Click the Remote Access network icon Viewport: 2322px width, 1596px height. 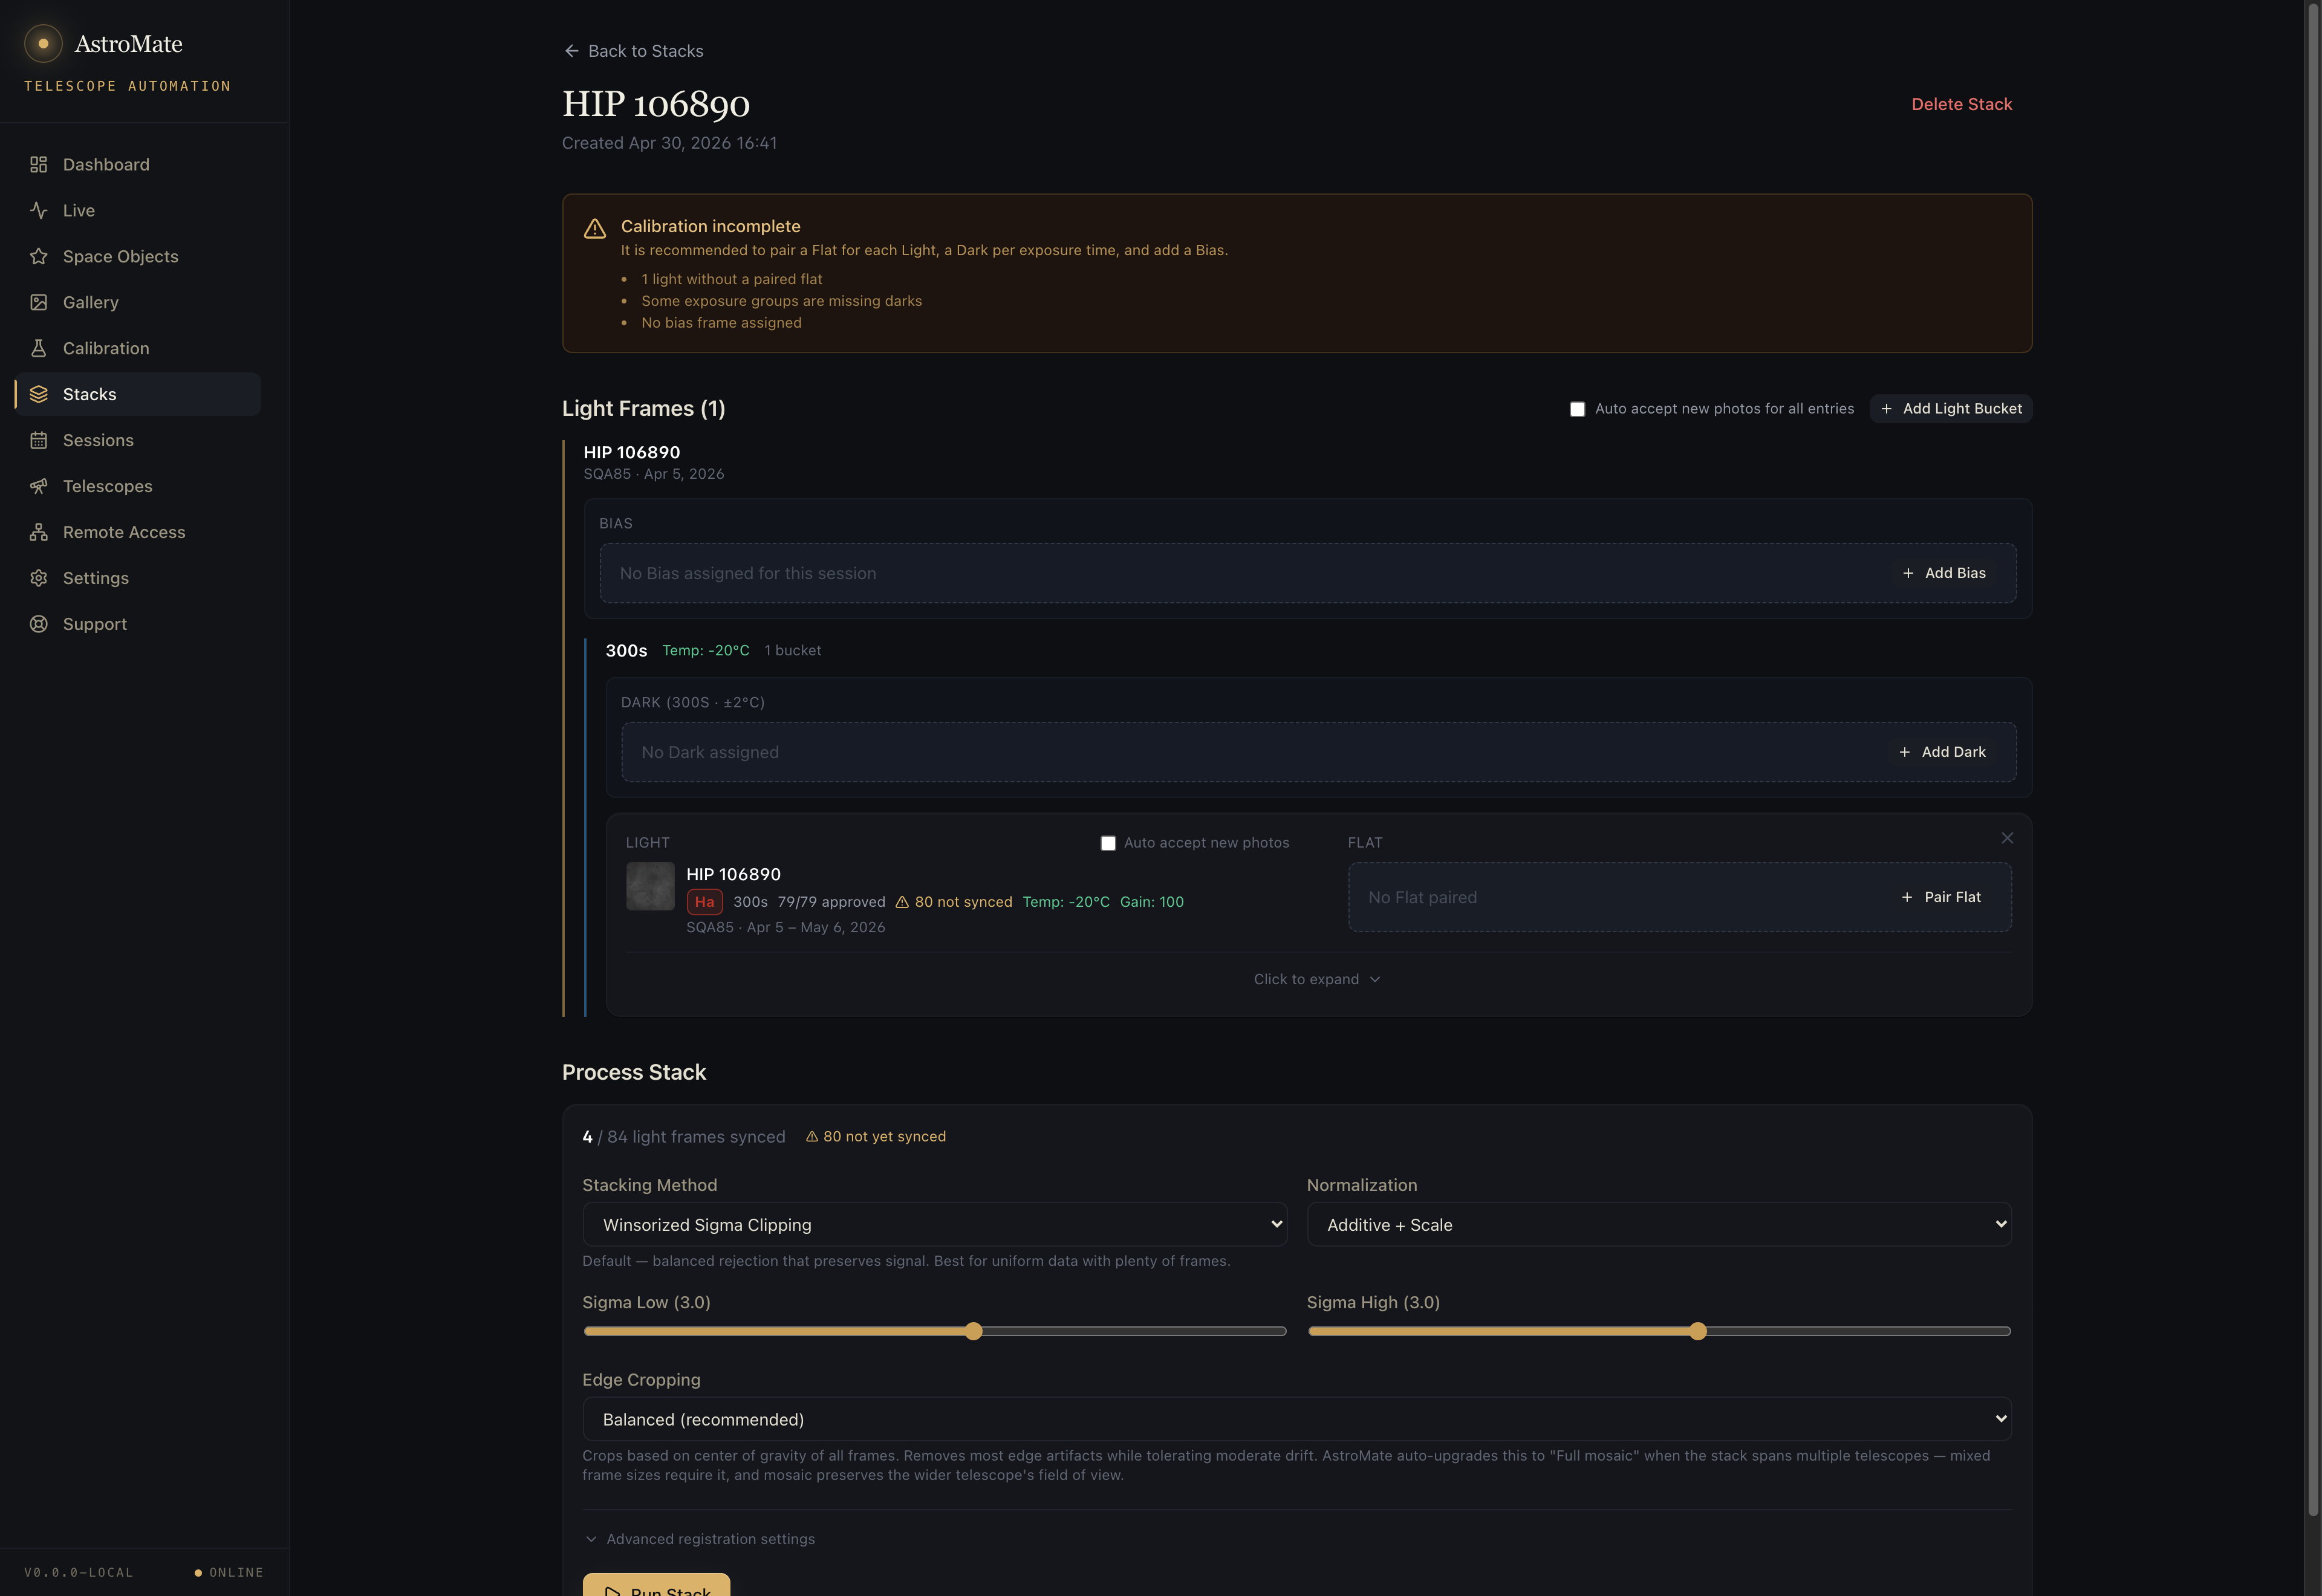pos(39,532)
